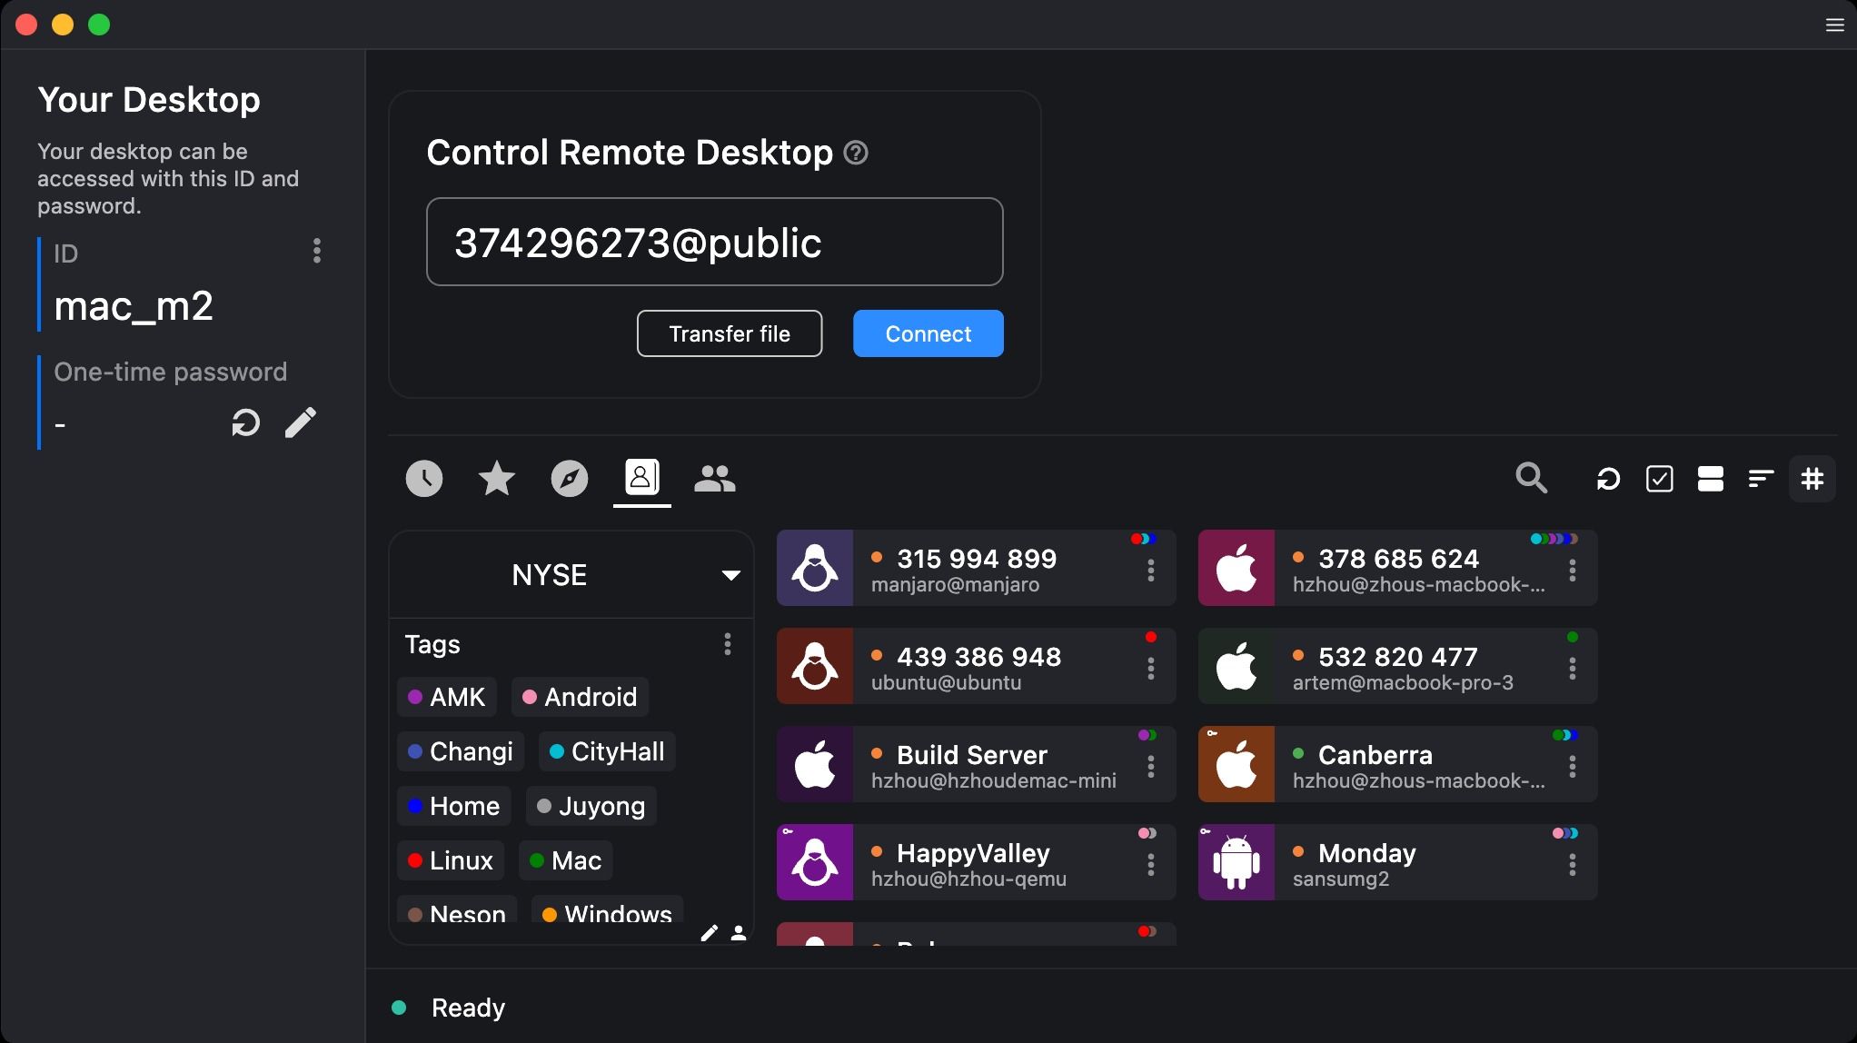Open the Group peers view
Screen dimensions: 1857x1043
tap(714, 479)
